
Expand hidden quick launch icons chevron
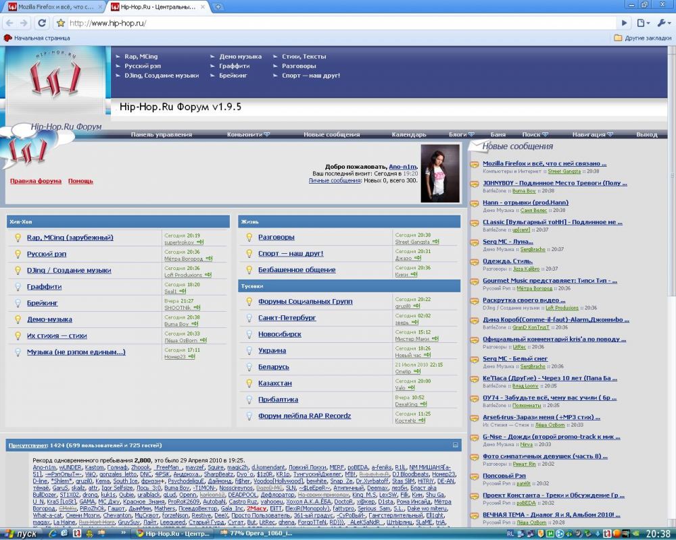124,533
